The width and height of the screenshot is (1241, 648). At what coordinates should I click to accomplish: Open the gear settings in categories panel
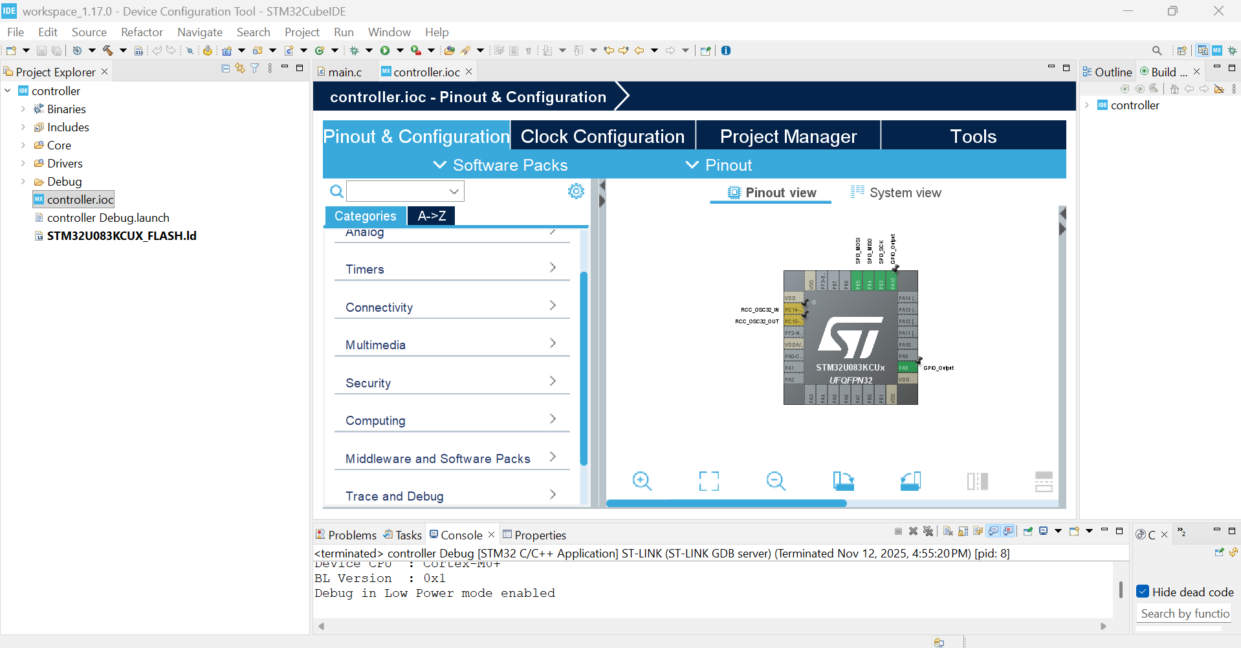pos(576,191)
